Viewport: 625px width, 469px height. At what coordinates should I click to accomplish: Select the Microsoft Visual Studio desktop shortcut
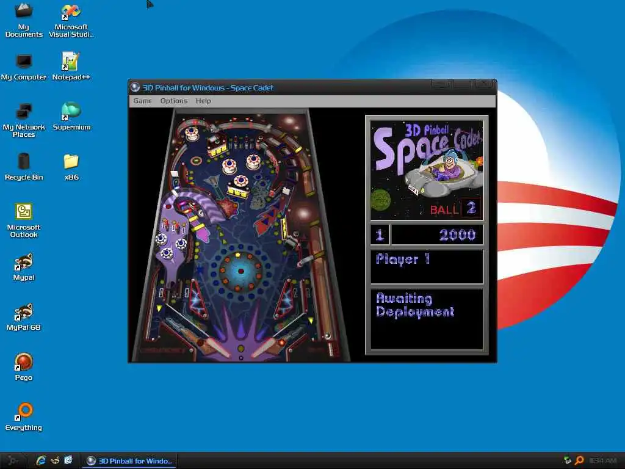71,20
